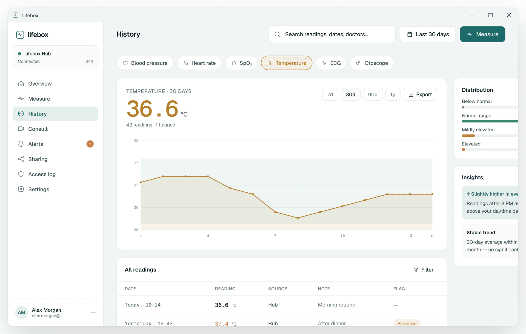Open Access log in the sidebar
Screen dimensions: 526x334
coord(56,174)
